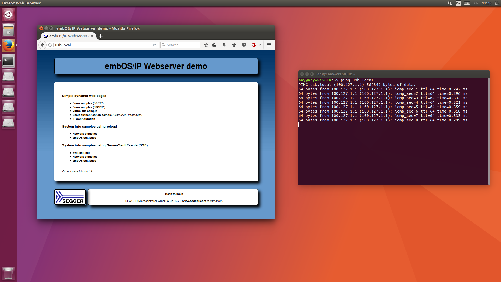
Task: Open the Terminal from the launcher
Action: click(8, 61)
